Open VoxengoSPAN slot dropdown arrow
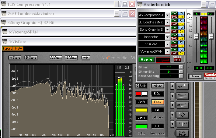This screenshot has width=216, height=138. tap(168, 51)
